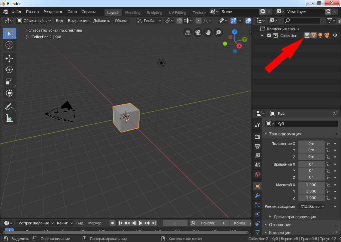Image resolution: width=341 pixels, height=242 pixels.
Task: Open the Рендеринг menu
Action: 53,12
